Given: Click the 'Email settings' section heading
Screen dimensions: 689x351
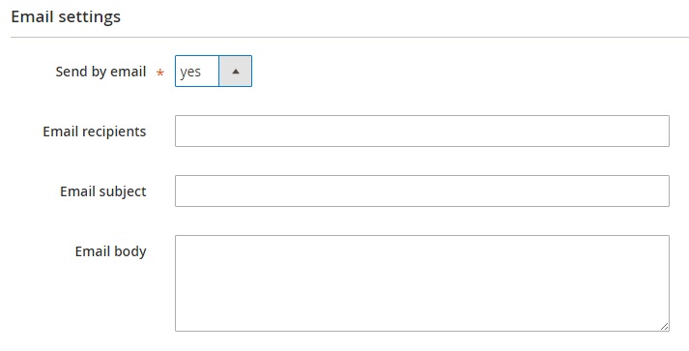Looking at the screenshot, I should [x=66, y=16].
